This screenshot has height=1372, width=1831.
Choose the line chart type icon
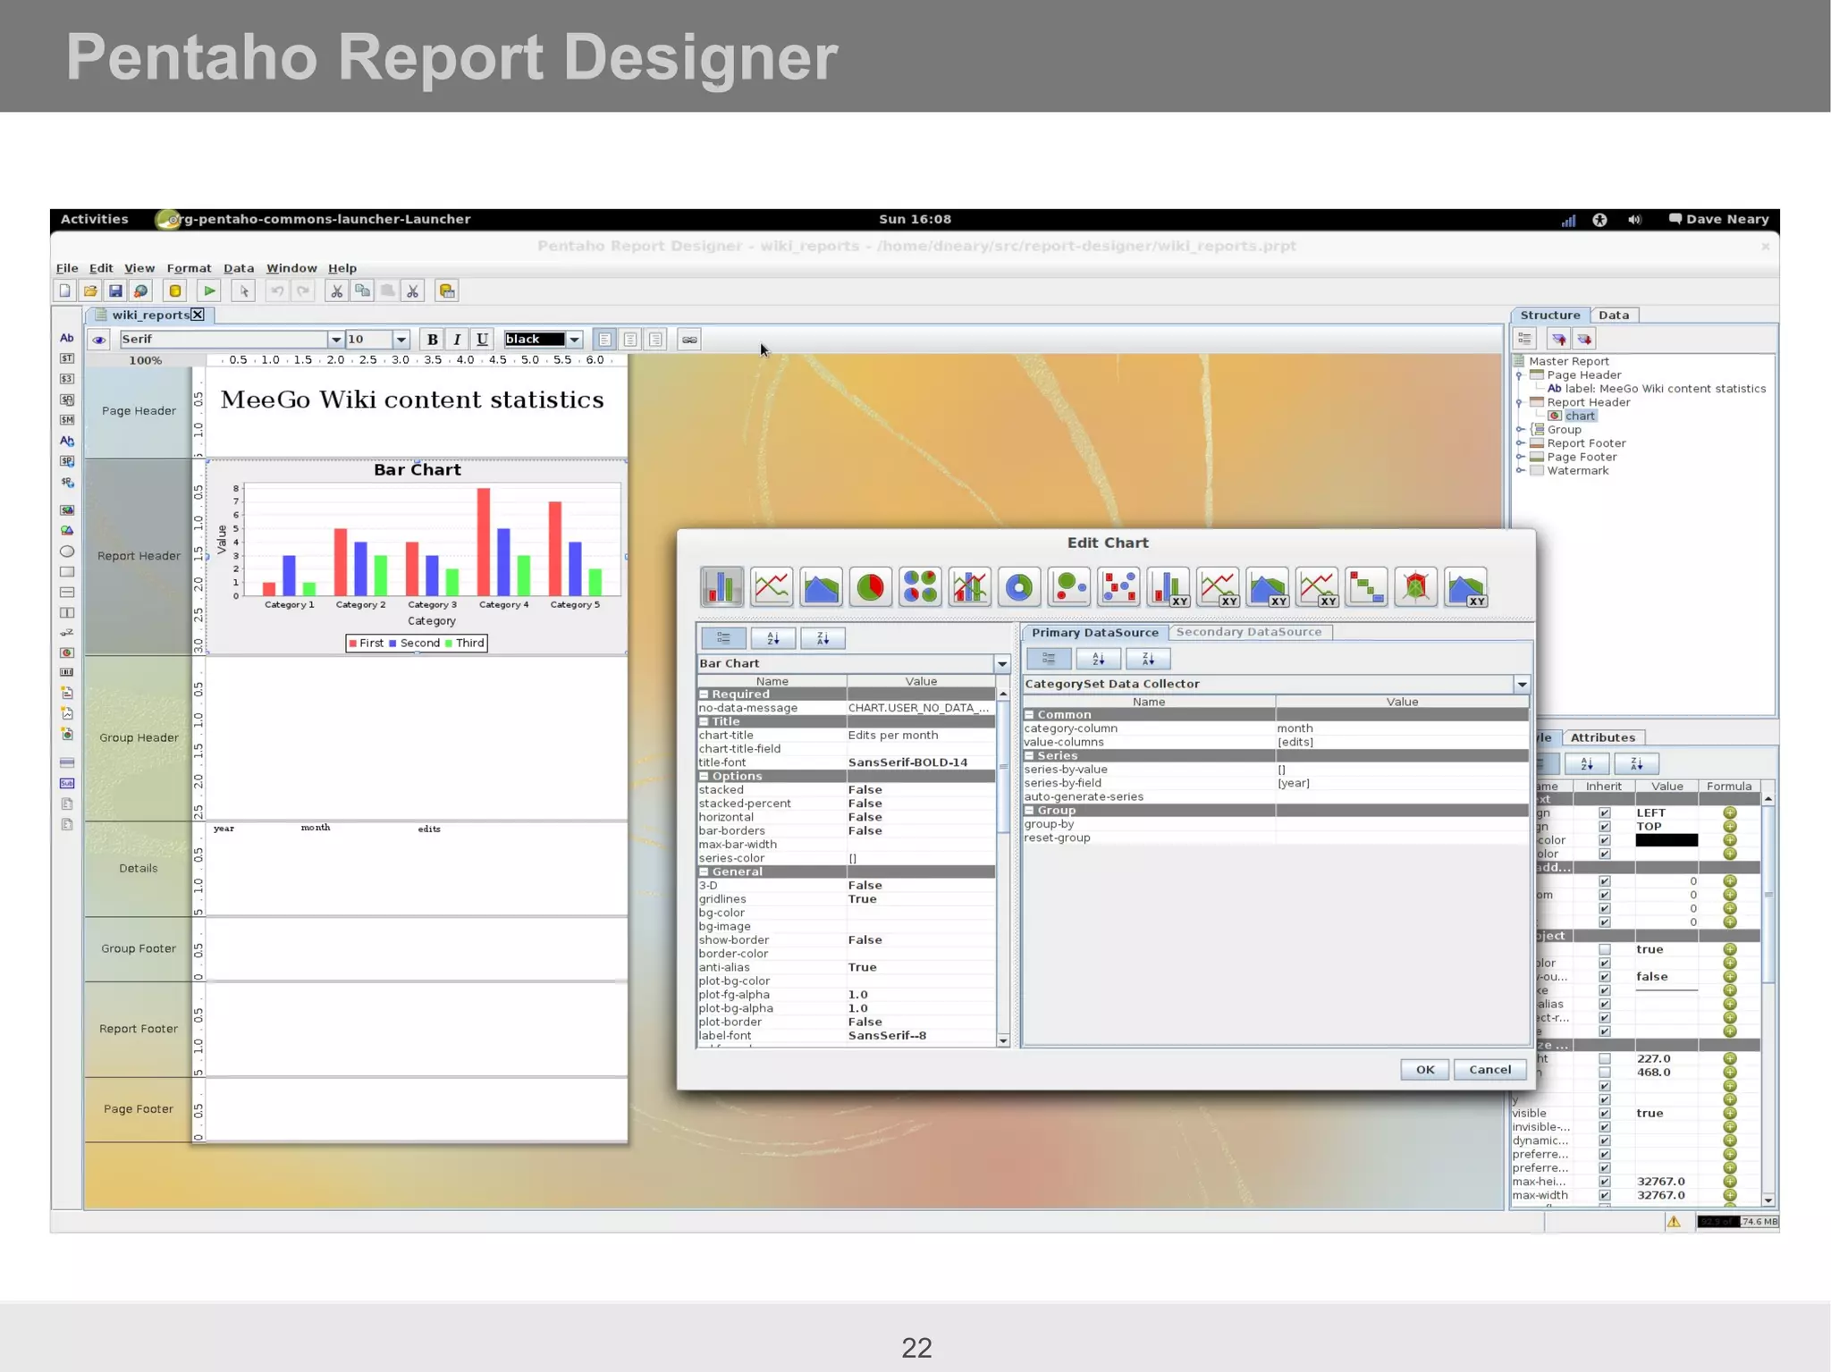(x=772, y=587)
